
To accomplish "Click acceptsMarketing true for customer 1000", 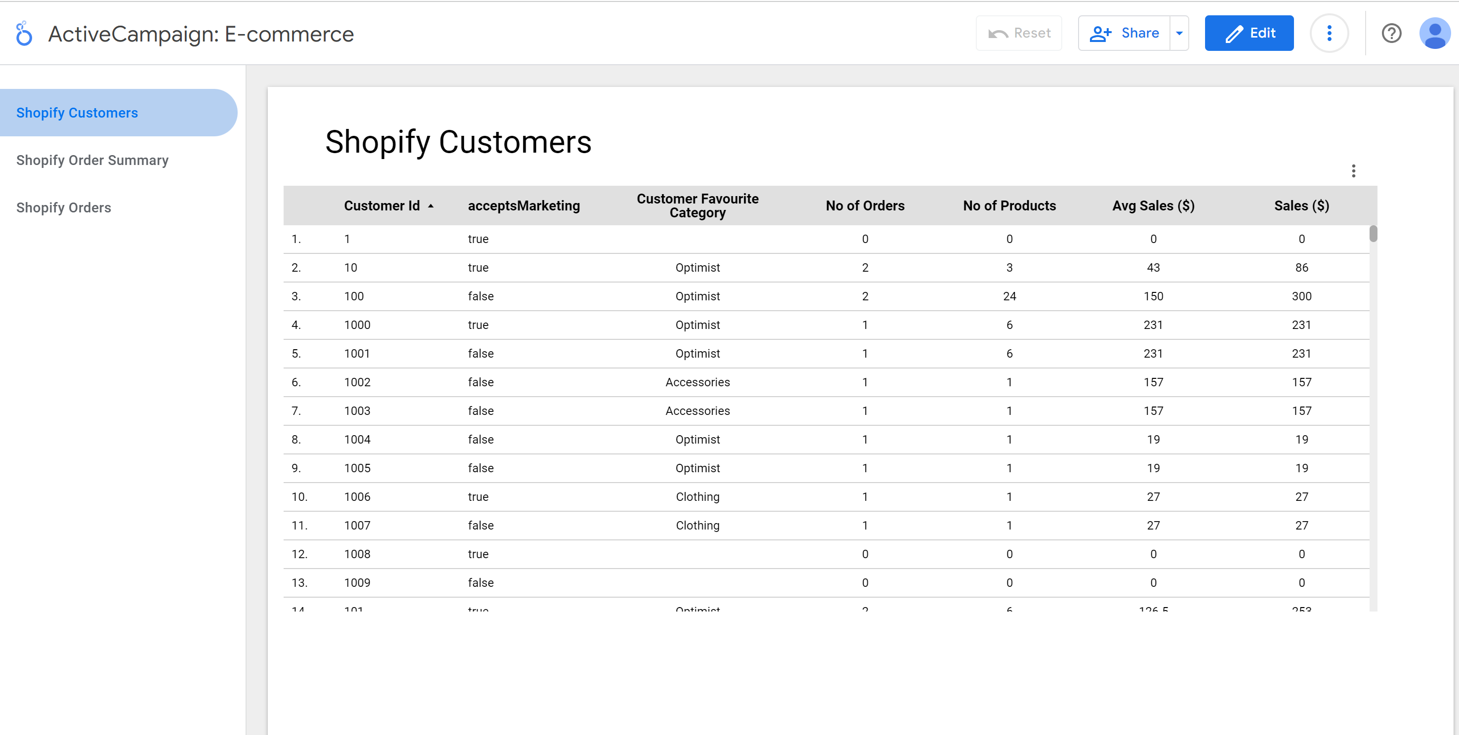I will [477, 325].
